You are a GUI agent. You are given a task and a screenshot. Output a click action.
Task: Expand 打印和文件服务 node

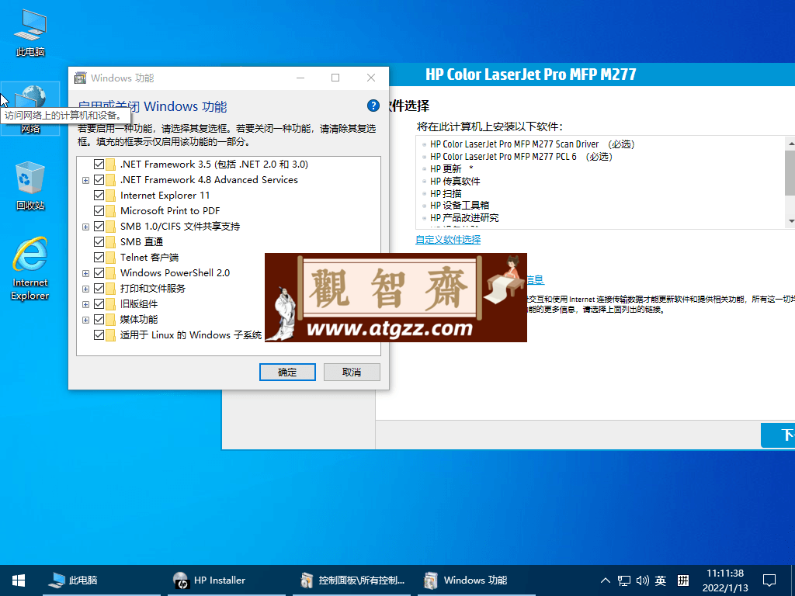click(x=85, y=289)
